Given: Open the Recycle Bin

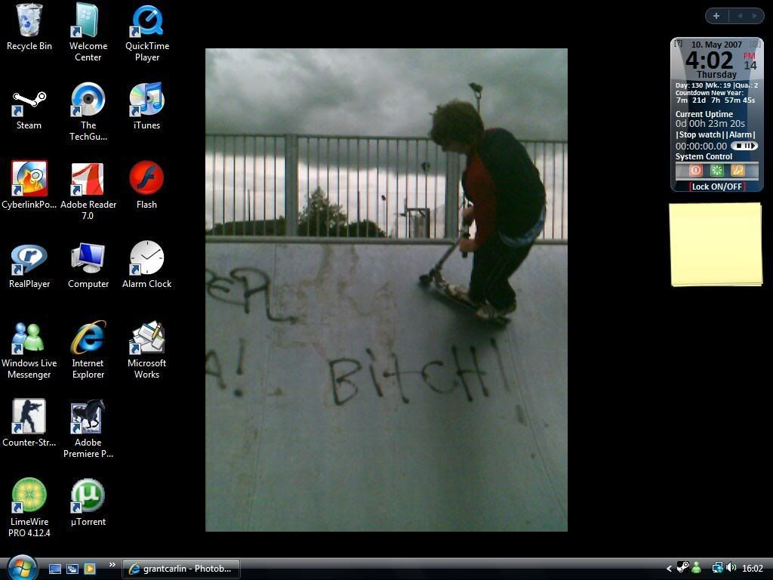Looking at the screenshot, I should click(29, 23).
